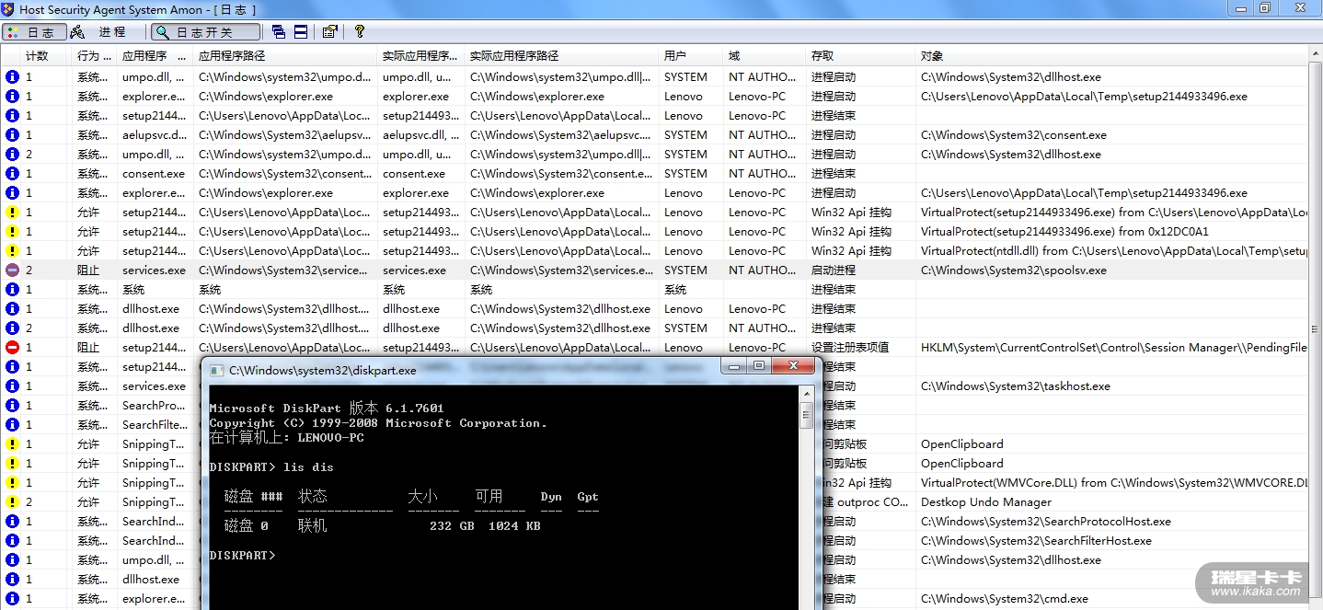The image size is (1323, 610).
Task: Click info icon of cmd.exe object row
Action: click(x=11, y=599)
